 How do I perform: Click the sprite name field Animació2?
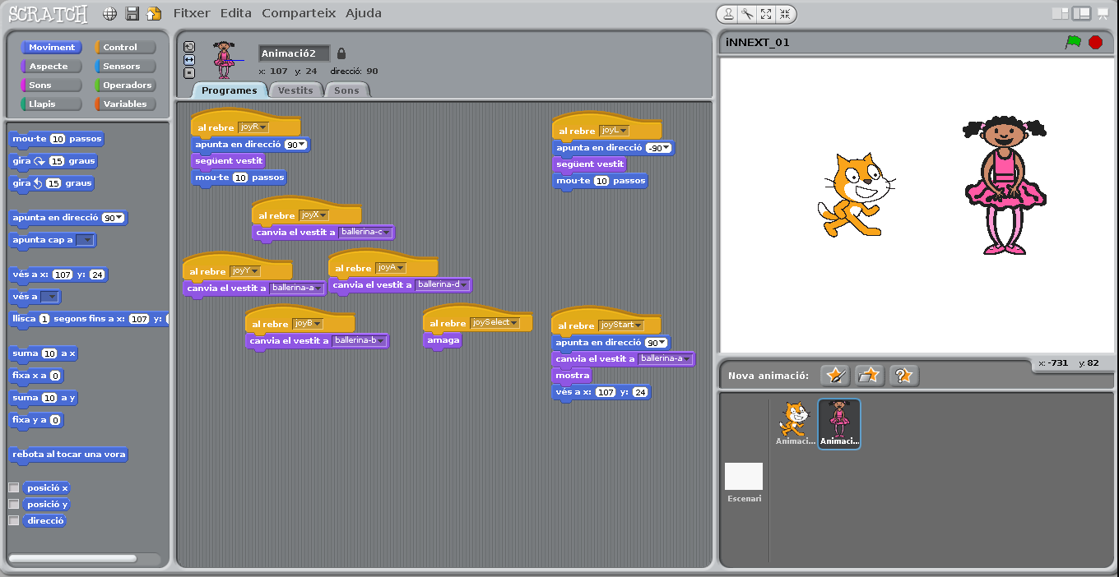[x=294, y=53]
